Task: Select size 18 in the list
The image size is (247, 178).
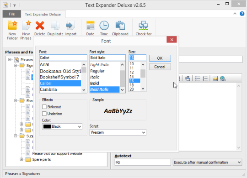Action: (x=134, y=85)
